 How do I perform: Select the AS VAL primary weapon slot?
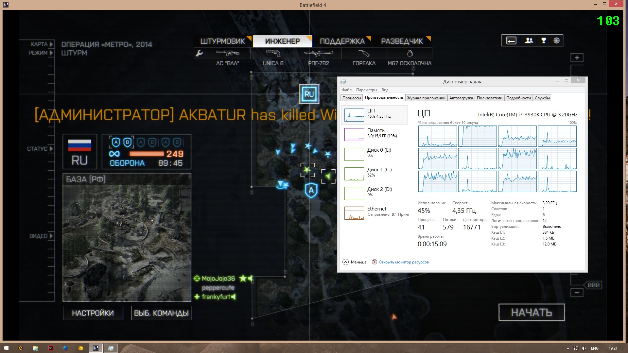(228, 53)
